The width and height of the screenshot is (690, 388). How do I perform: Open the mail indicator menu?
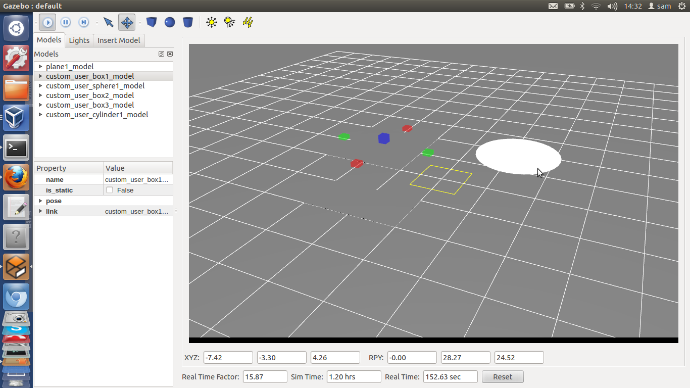pos(553,6)
